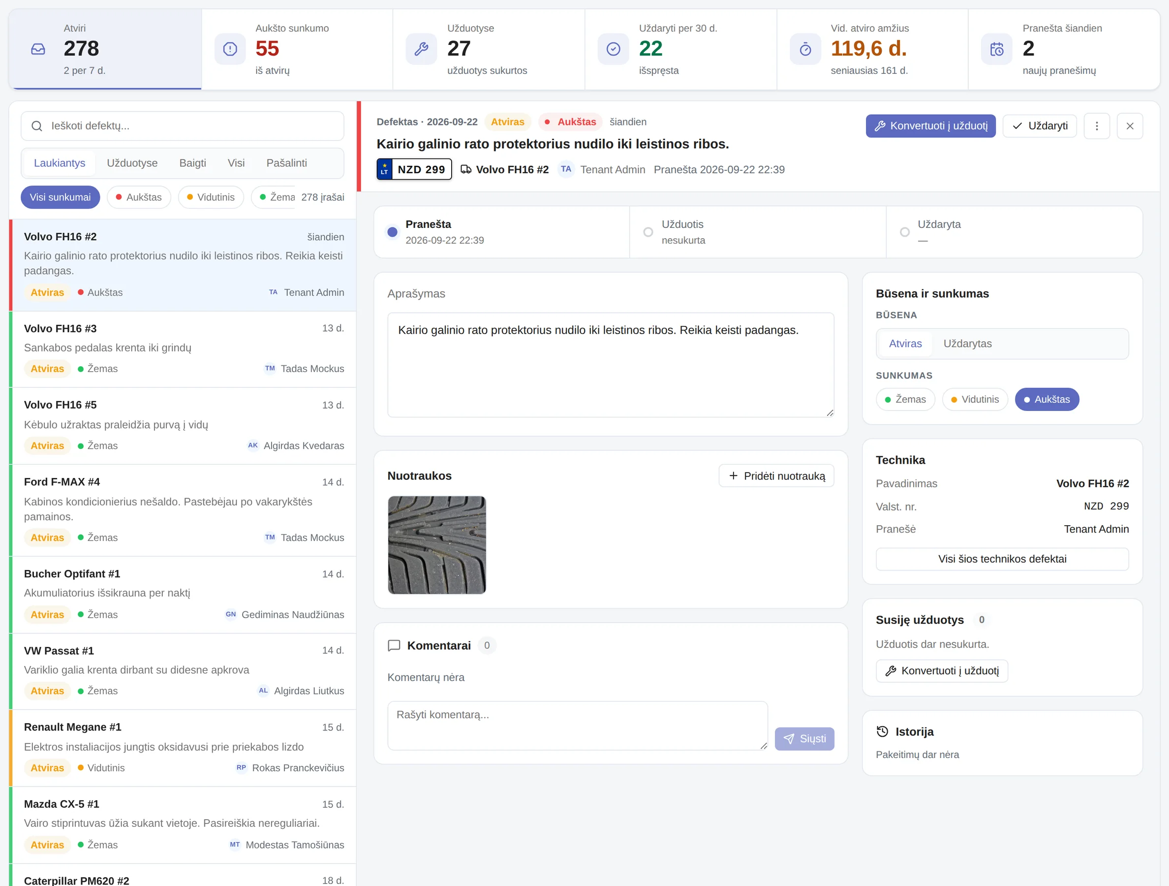Add a photo with Pridėti nuotrauką
Image resolution: width=1169 pixels, height=886 pixels.
pyautogui.click(x=776, y=476)
